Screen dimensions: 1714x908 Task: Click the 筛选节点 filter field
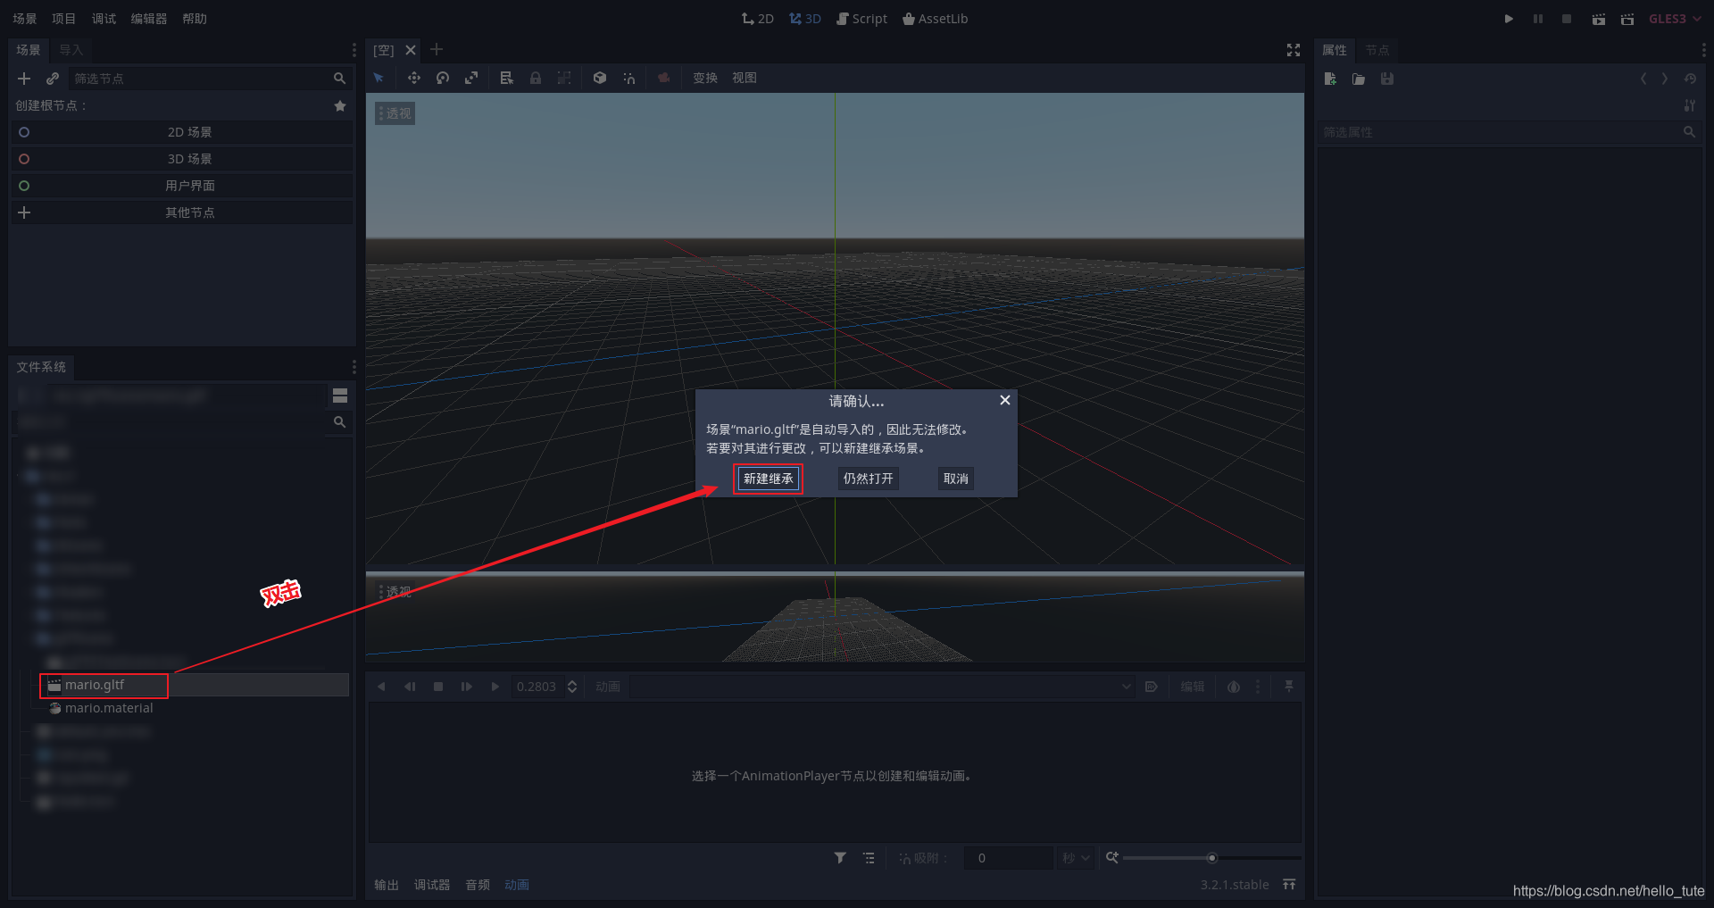pos(209,79)
